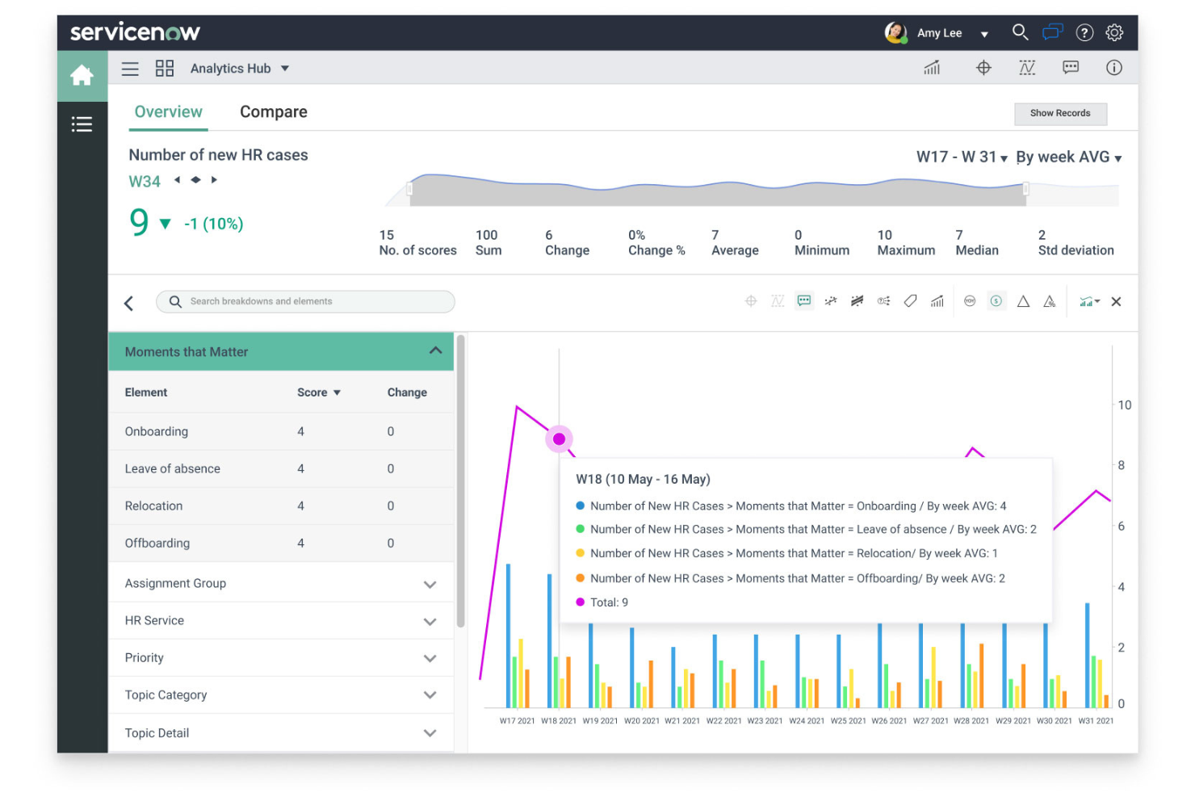Image resolution: width=1195 pixels, height=797 pixels.
Task: Switch to the Compare tab
Action: point(274,112)
